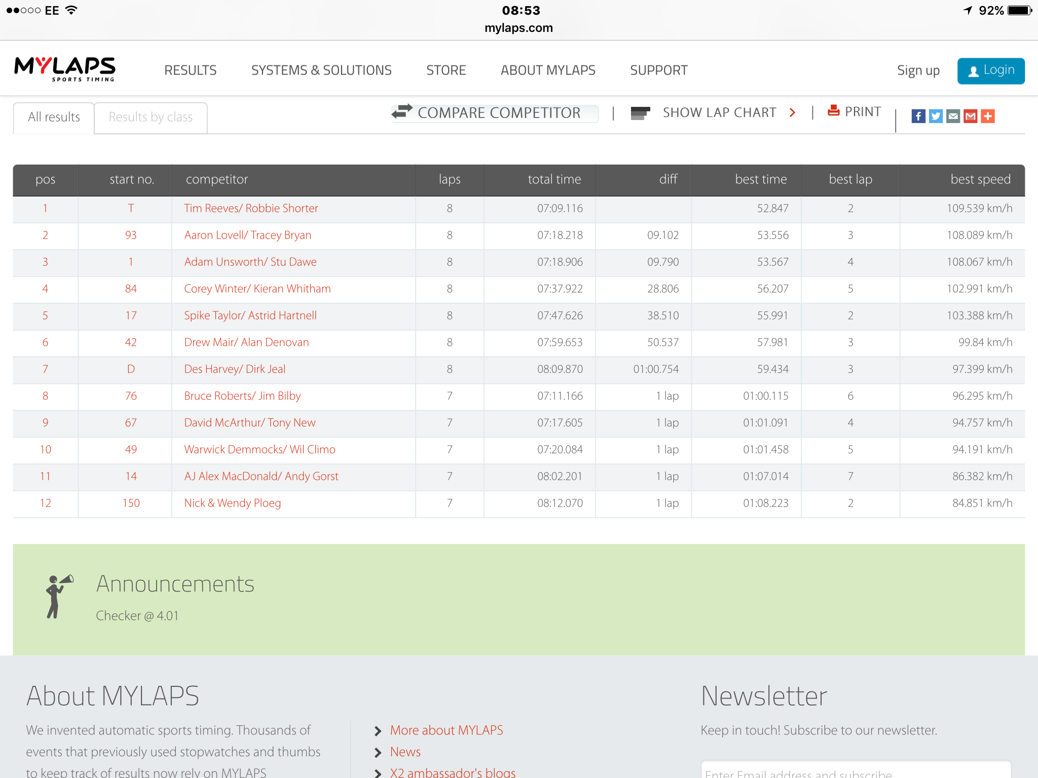Share by email envelope icon
1038x778 pixels.
[953, 116]
